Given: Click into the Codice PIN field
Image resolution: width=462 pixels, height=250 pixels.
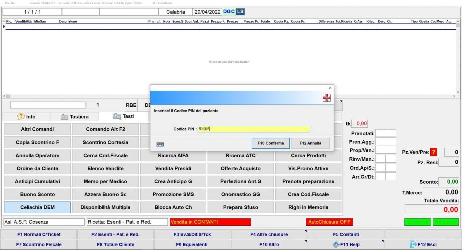Looking at the screenshot, I should [x=254, y=129].
